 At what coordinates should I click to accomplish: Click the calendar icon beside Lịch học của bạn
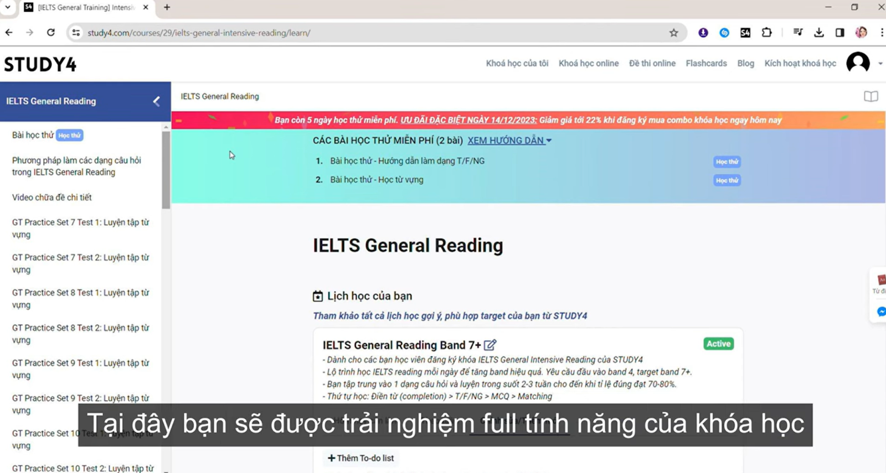[318, 296]
